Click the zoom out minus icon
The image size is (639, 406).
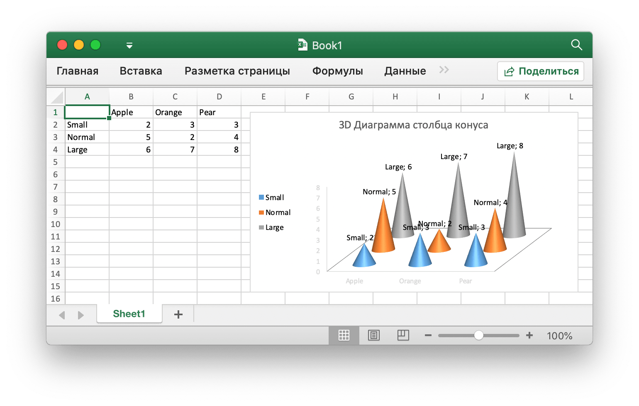coord(428,335)
